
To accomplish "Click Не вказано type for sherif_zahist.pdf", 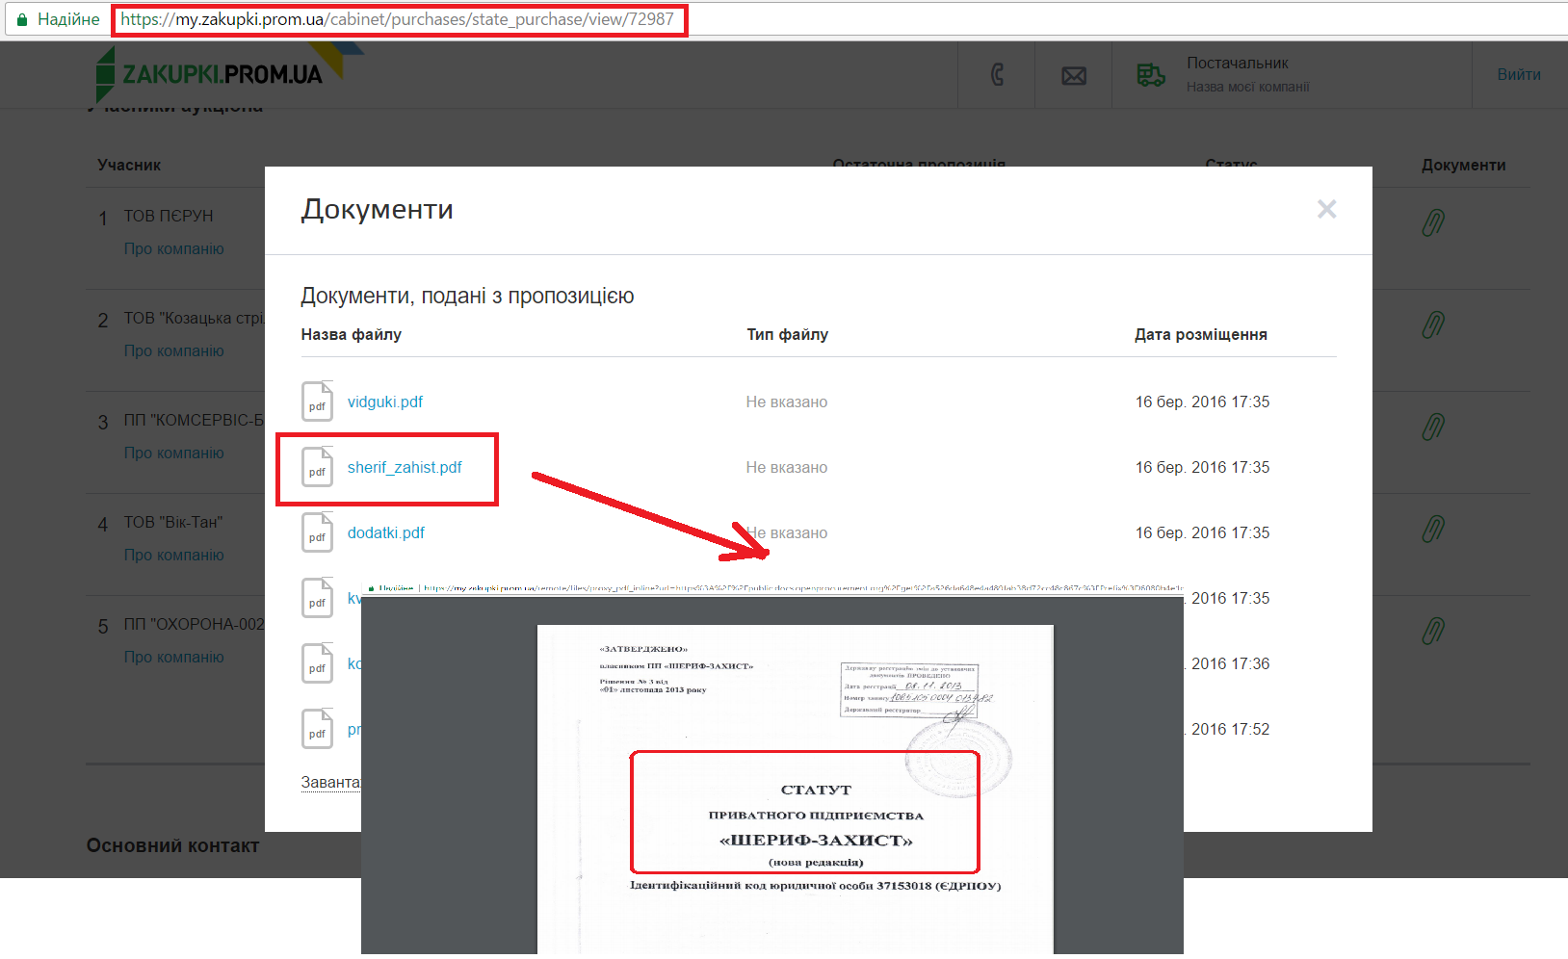I will click(x=786, y=467).
